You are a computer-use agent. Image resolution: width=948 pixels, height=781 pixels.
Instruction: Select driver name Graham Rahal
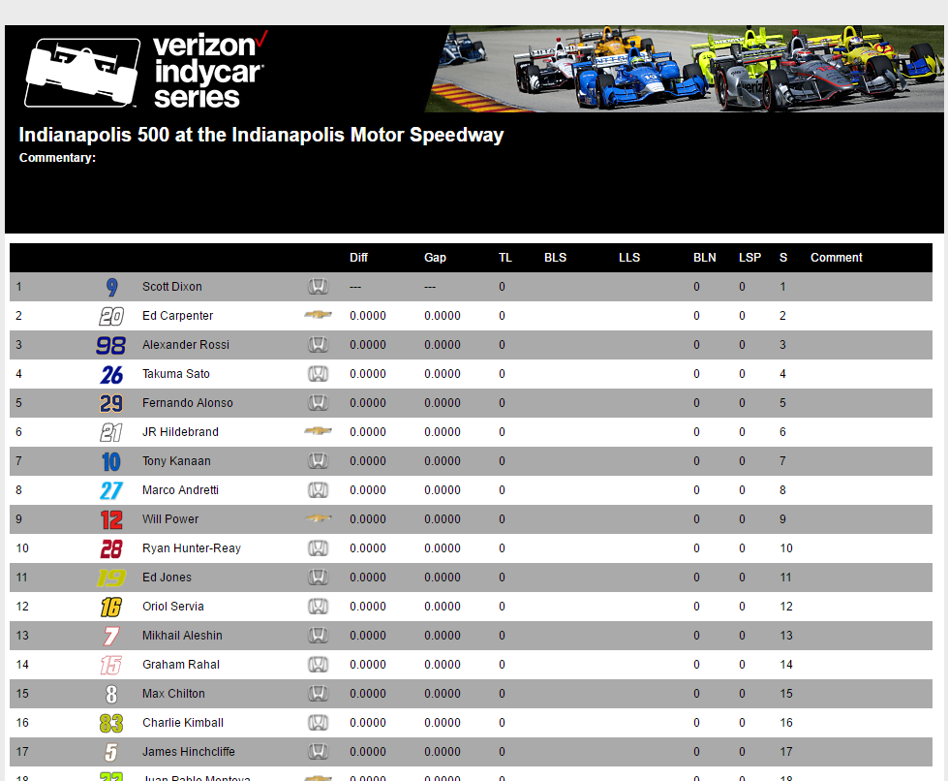[181, 665]
